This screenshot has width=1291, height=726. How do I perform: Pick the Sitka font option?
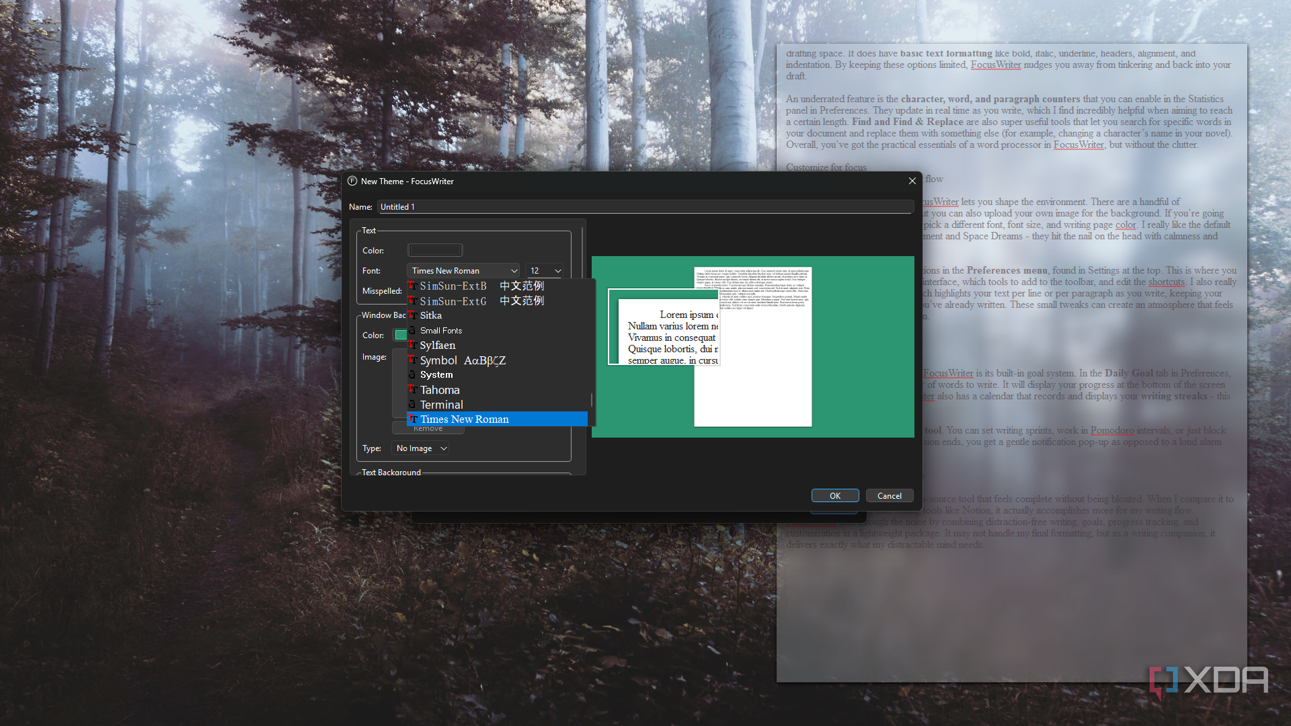point(431,315)
